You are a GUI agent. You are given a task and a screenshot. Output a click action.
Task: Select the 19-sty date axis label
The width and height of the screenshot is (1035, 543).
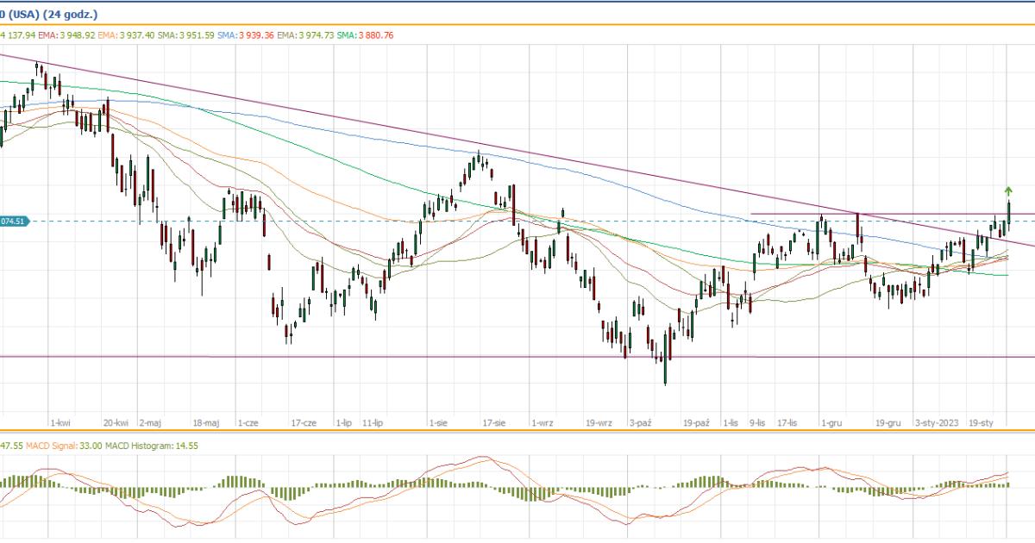click(982, 423)
